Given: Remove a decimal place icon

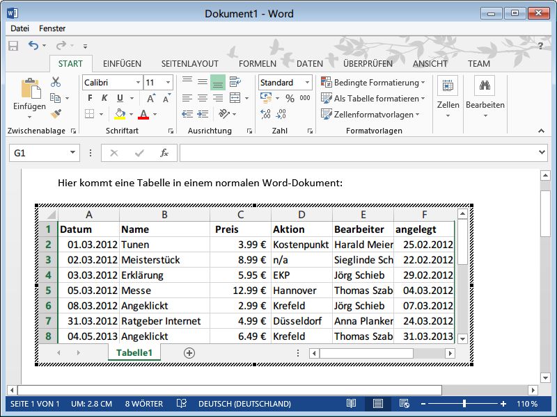Looking at the screenshot, I should coord(281,114).
